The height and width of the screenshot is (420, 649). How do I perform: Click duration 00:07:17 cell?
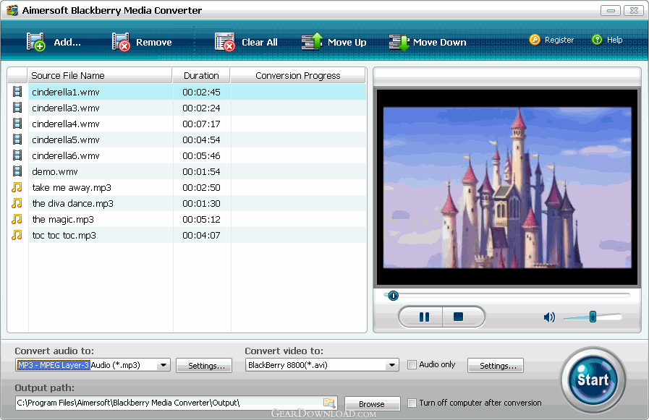(202, 124)
